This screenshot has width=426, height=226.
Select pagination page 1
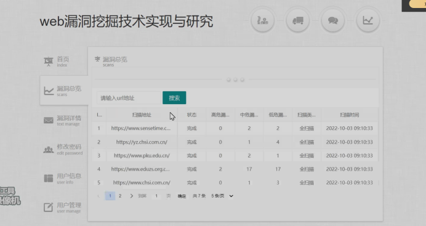110,196
